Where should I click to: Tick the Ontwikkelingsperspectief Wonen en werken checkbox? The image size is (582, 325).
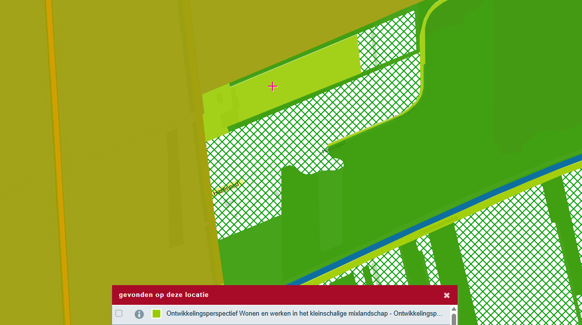(119, 314)
